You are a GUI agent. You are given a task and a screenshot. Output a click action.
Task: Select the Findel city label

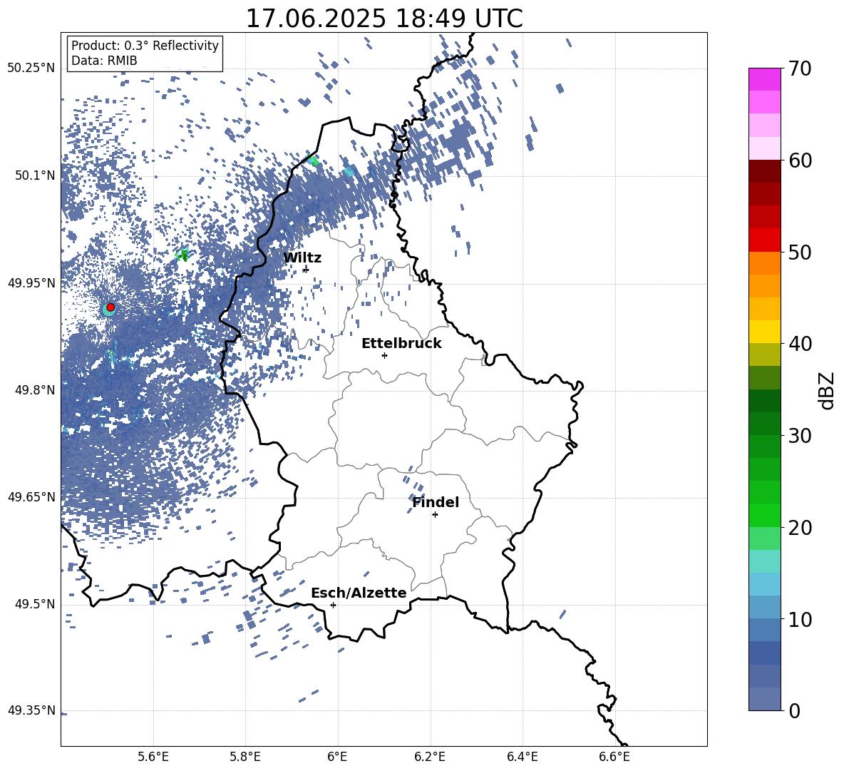436,502
